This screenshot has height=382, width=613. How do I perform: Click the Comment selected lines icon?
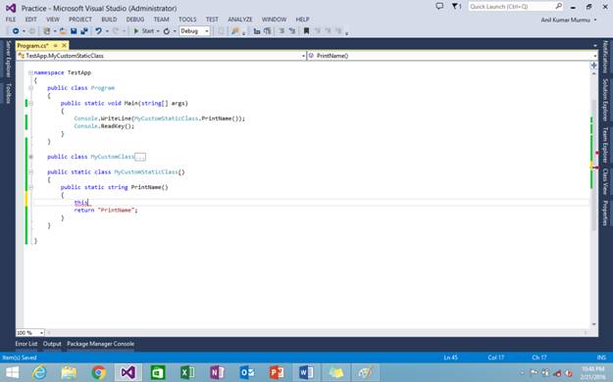point(257,31)
